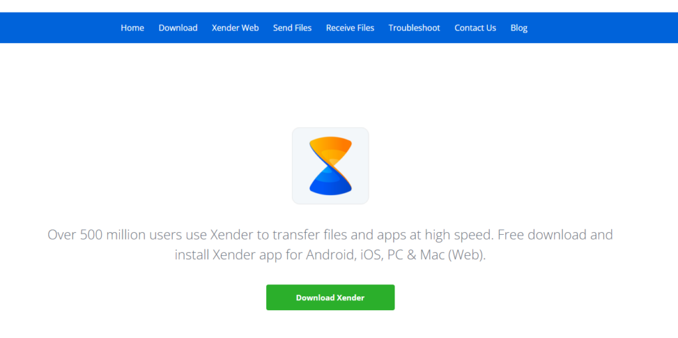Open the Troubleshoot page
Screen dimensions: 678x338
point(414,28)
